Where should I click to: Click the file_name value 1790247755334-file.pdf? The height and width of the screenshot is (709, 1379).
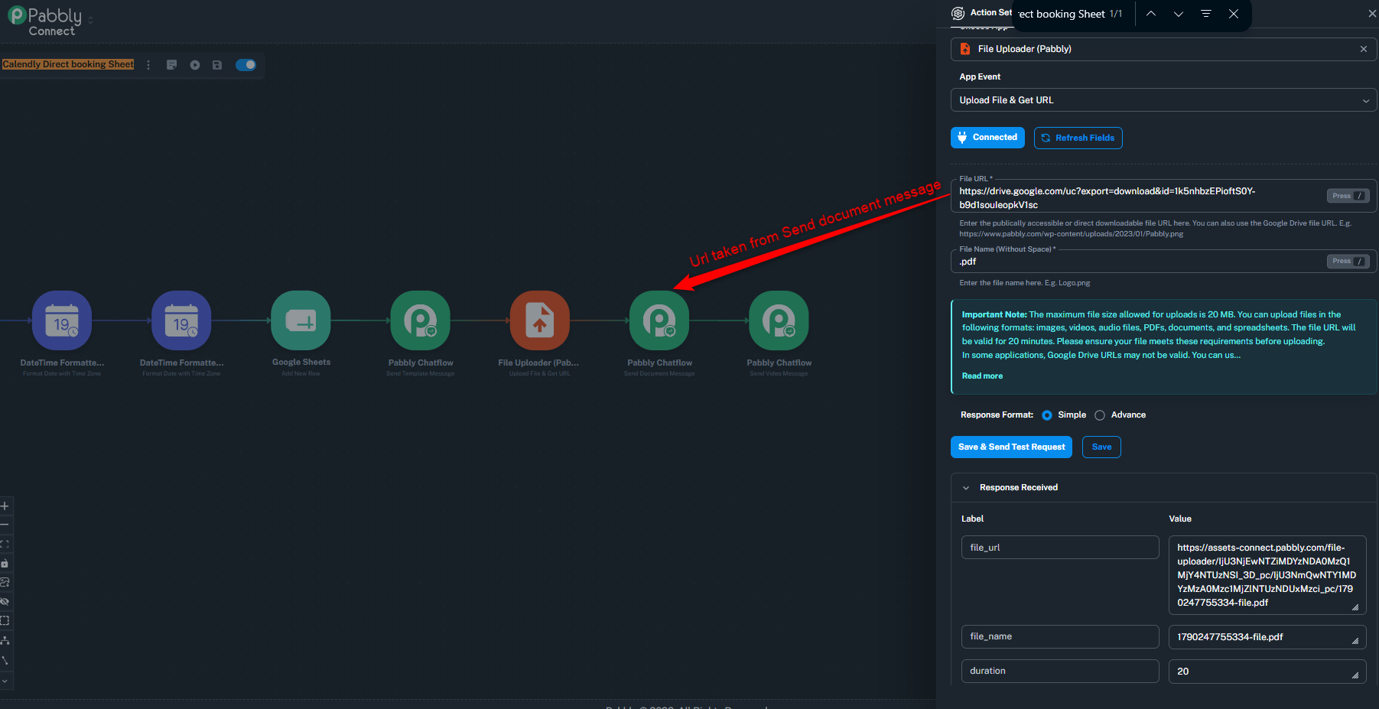(1267, 637)
